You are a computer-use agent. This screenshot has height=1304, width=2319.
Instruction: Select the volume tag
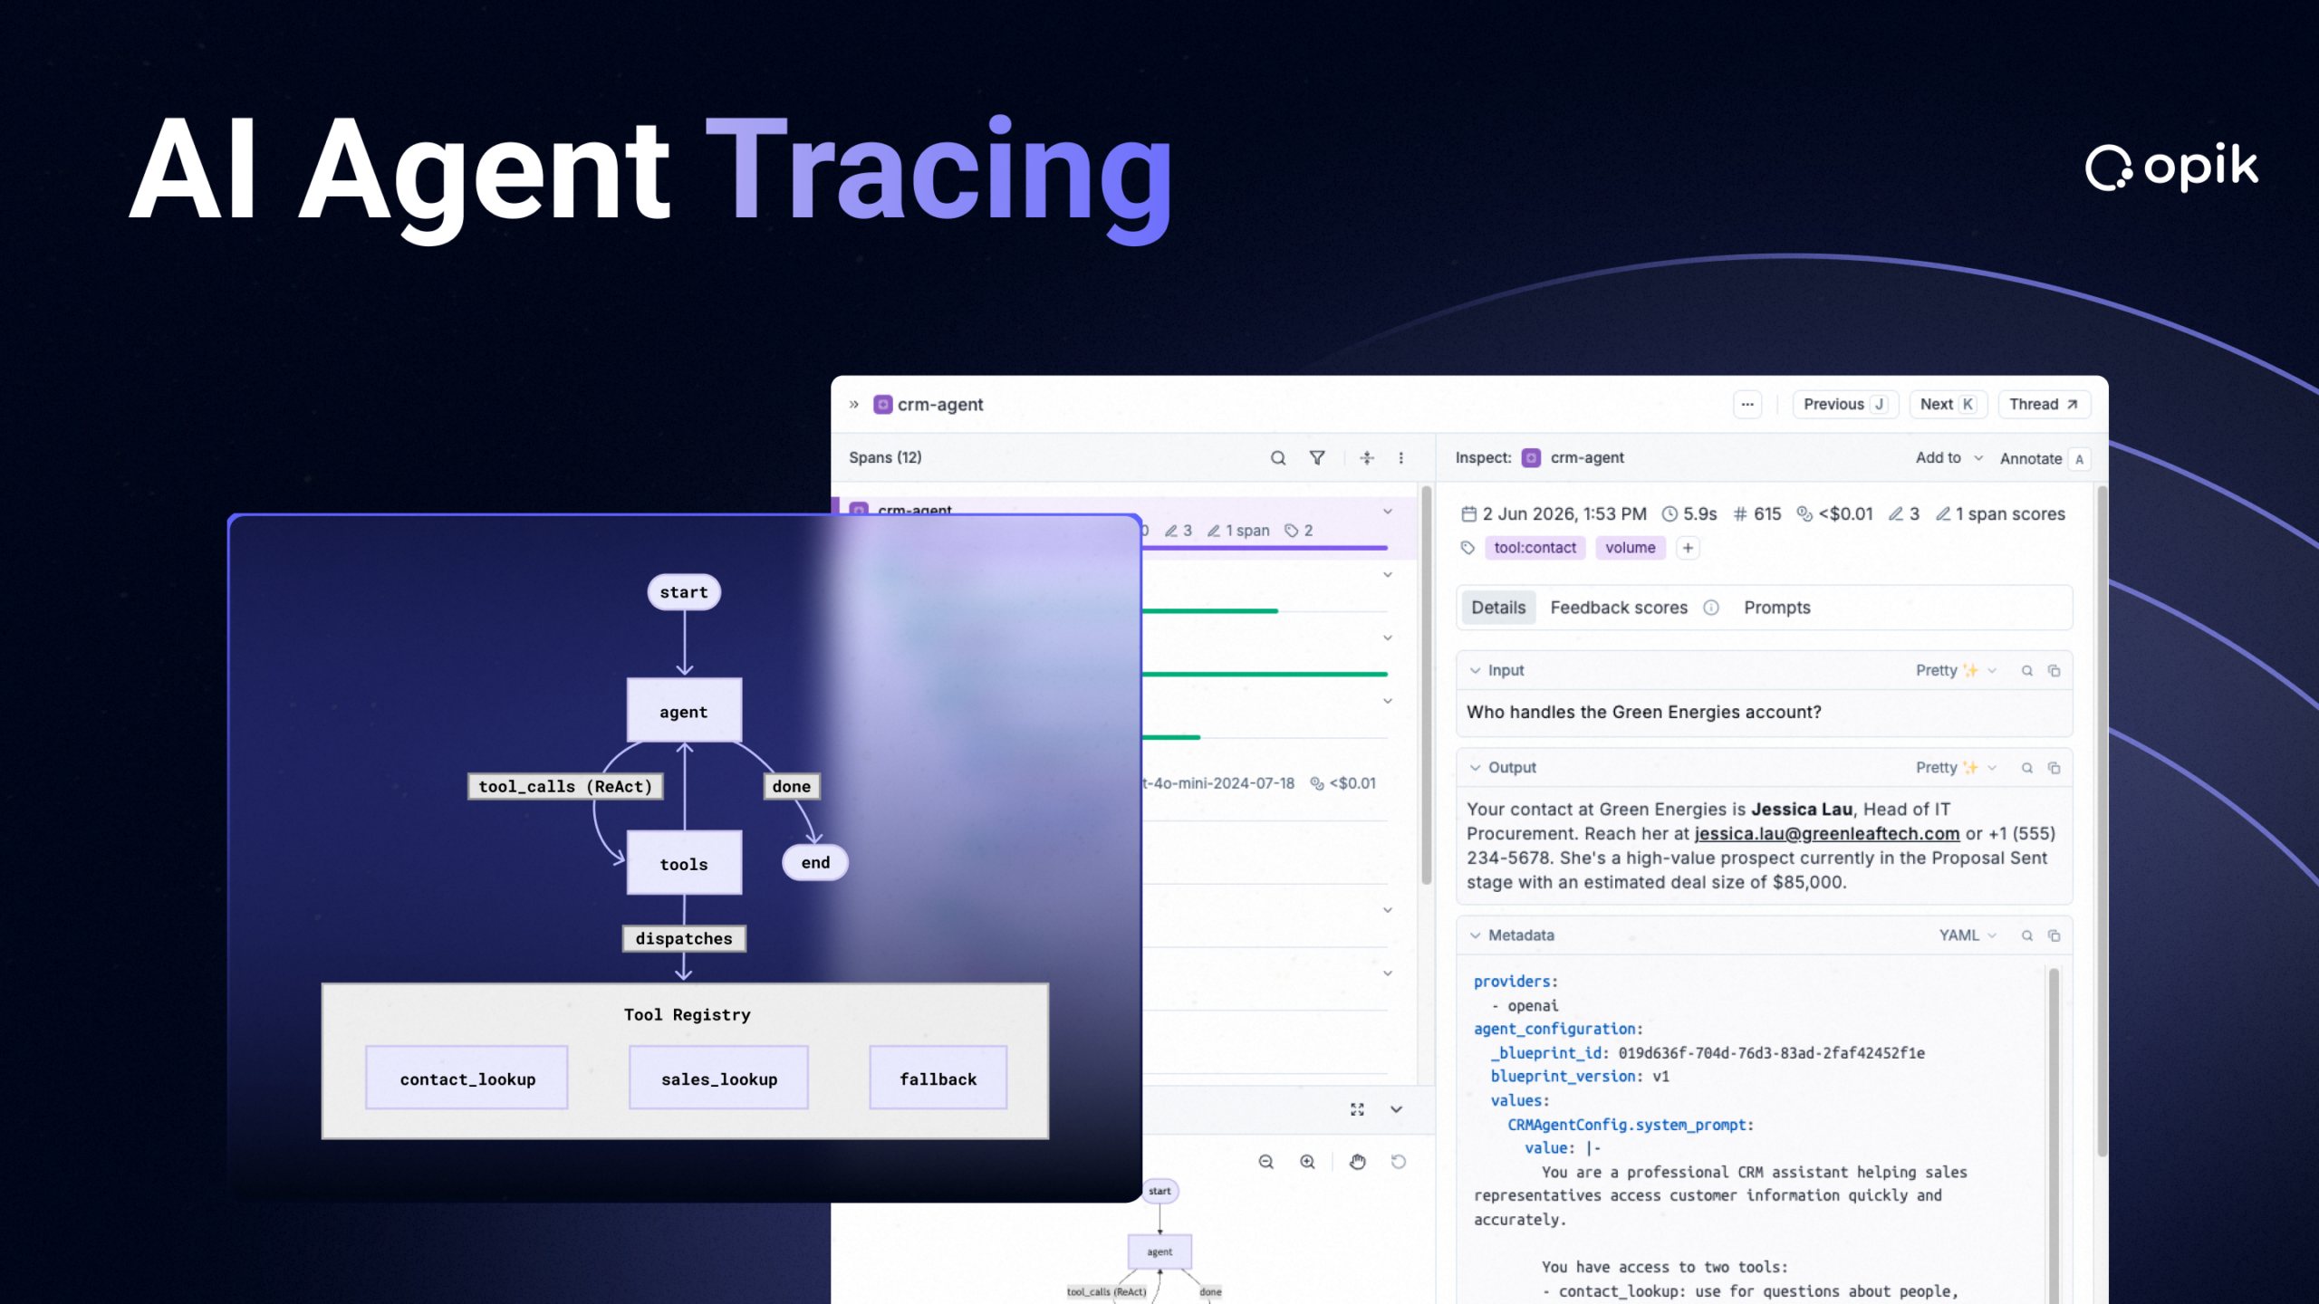pos(1630,548)
